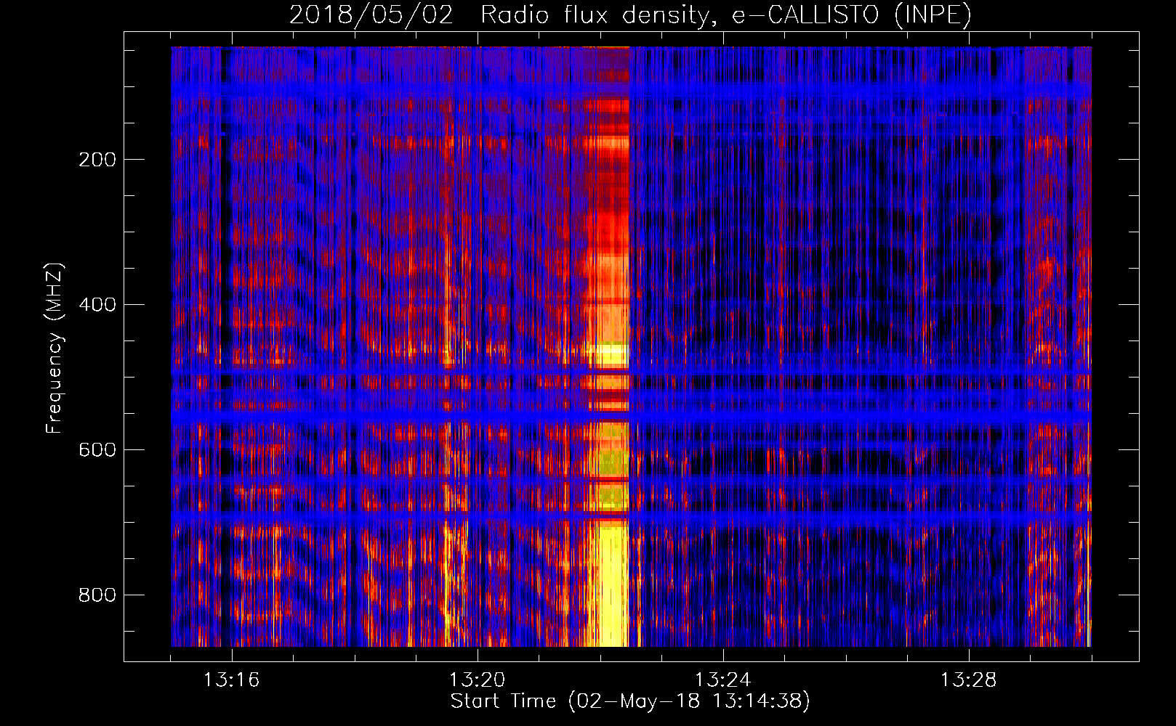The width and height of the screenshot is (1176, 726).
Task: Click the 13:28 time axis label
Action: pyautogui.click(x=968, y=680)
